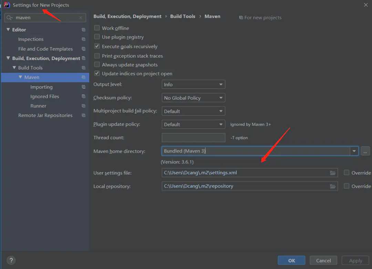Select Importing in settings tree

(41, 87)
